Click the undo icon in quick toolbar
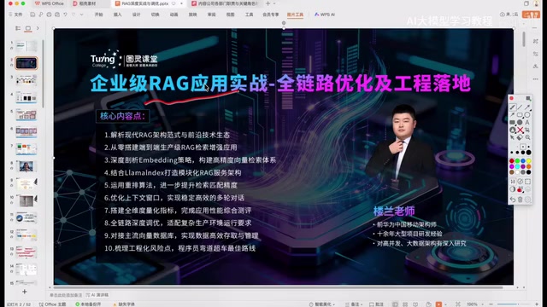This screenshot has width=547, height=307. (65, 14)
